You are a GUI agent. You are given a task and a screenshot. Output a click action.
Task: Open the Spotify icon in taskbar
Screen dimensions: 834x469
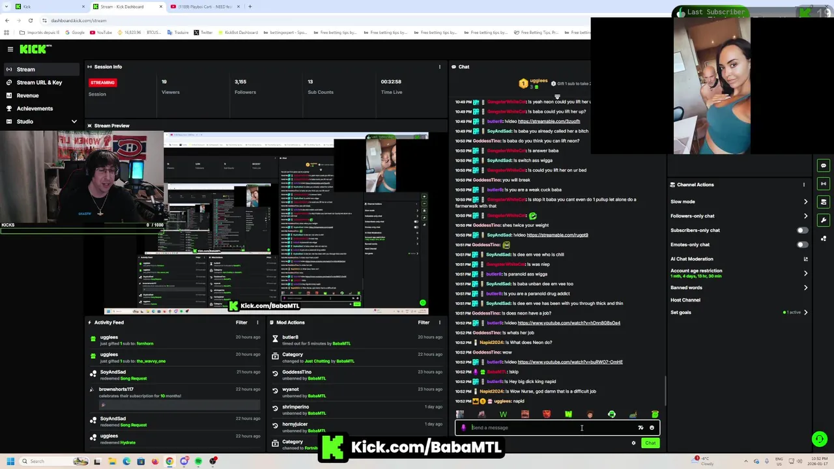(199, 461)
